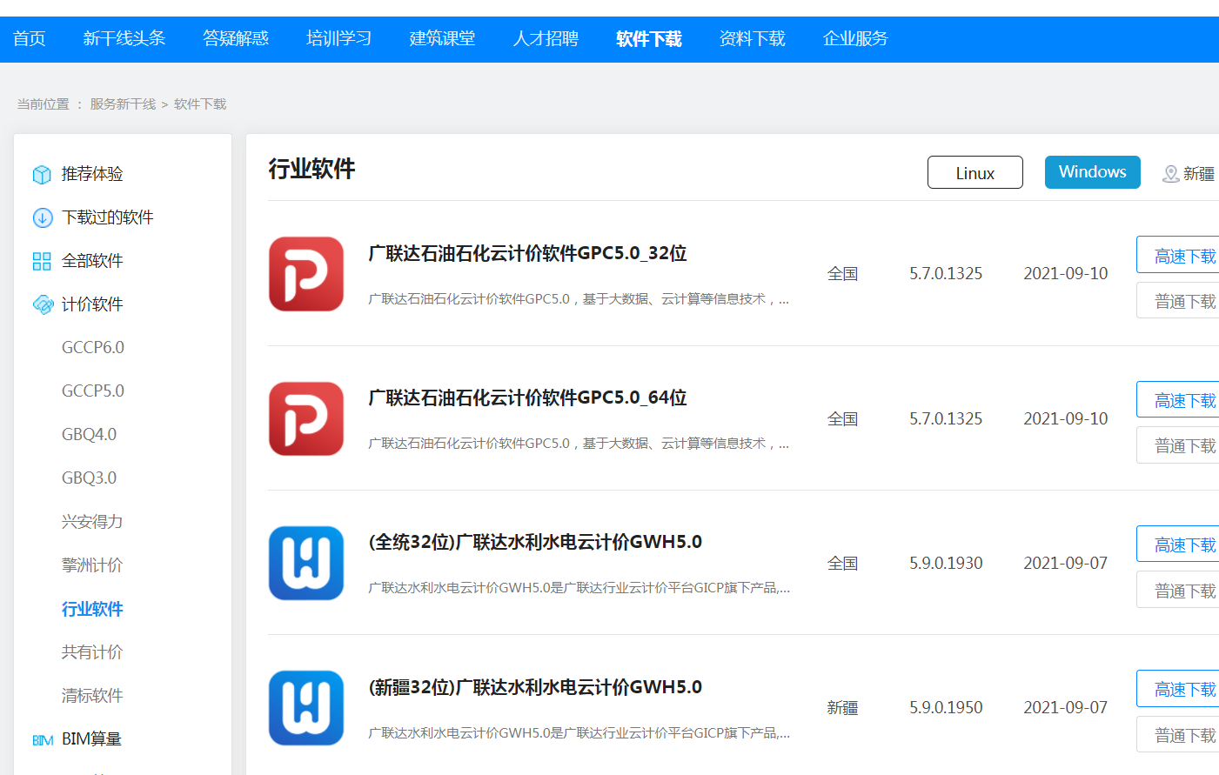Screen dimensions: 1219x775
Task: Click the (新疆32位) GWH5.0 blue logo
Action: (306, 708)
